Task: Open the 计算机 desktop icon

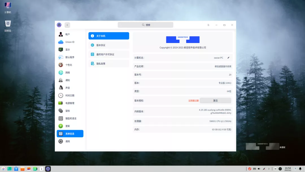Action: tap(8, 8)
